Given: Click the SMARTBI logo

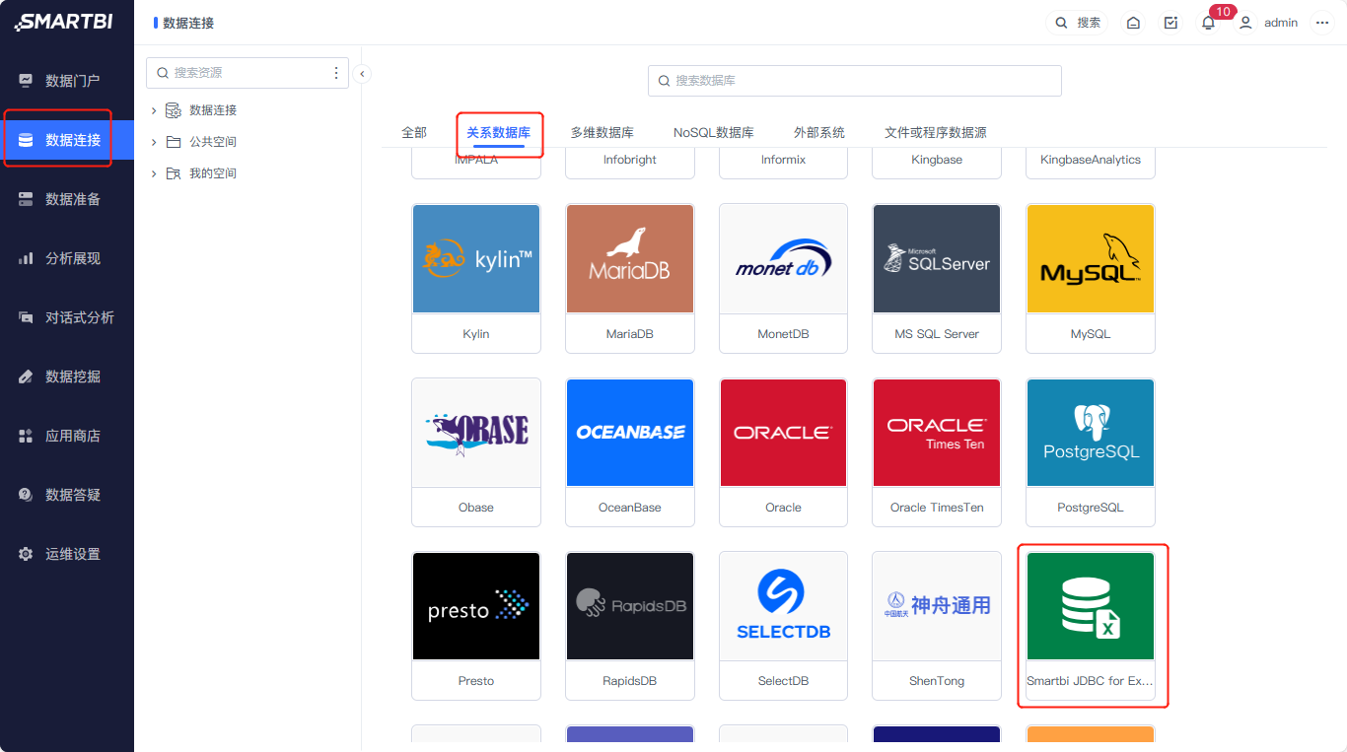Looking at the screenshot, I should click(63, 22).
